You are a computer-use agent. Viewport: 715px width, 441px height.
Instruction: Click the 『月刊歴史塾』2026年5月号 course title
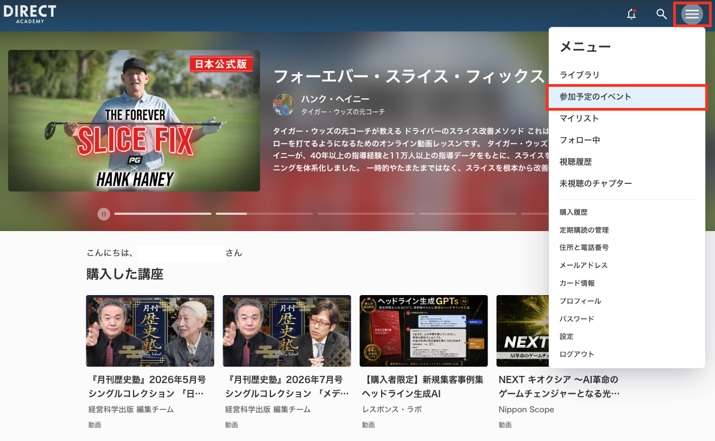(147, 386)
